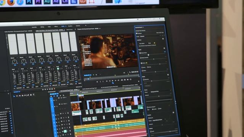
Task: Enable the Dynamics checkbox under Clarity
Action: point(144,80)
